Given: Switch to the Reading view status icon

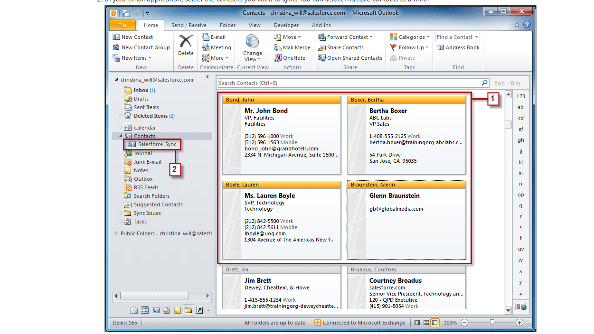Looking at the screenshot, I should point(435,323).
